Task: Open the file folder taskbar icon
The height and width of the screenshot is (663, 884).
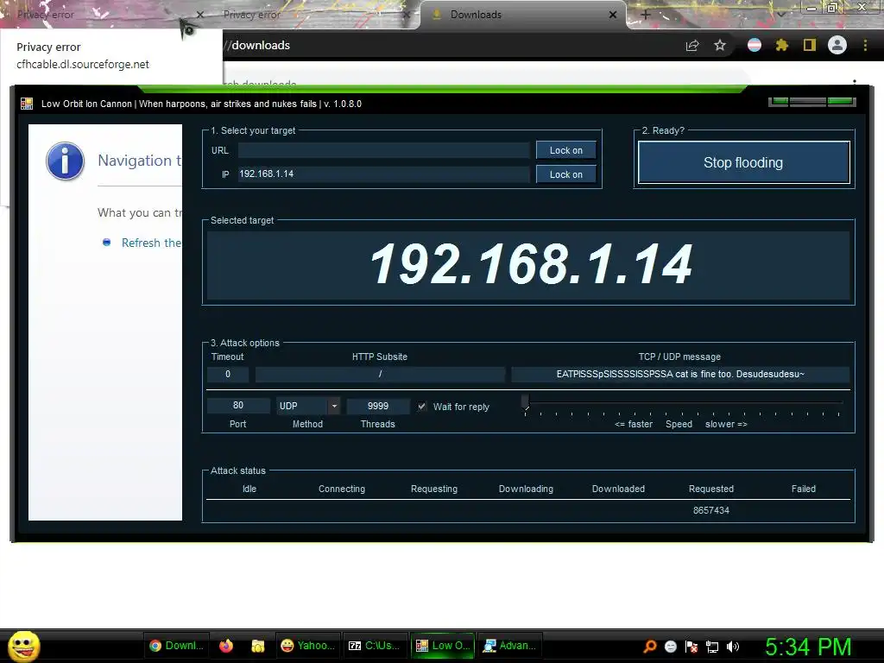Action: coord(258,646)
